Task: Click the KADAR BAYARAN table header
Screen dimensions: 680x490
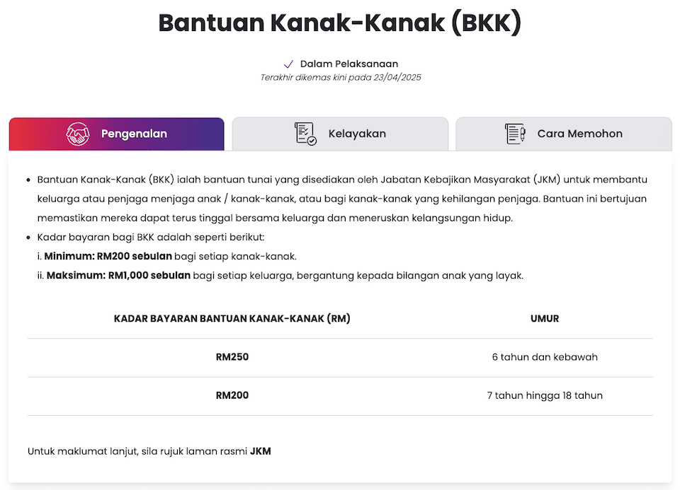Action: 233,318
